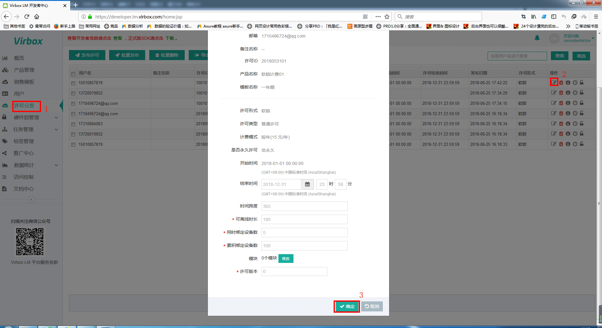Check the 17310664063 row checkbox
Image resolution: width=602 pixels, height=328 pixels.
pos(73,124)
